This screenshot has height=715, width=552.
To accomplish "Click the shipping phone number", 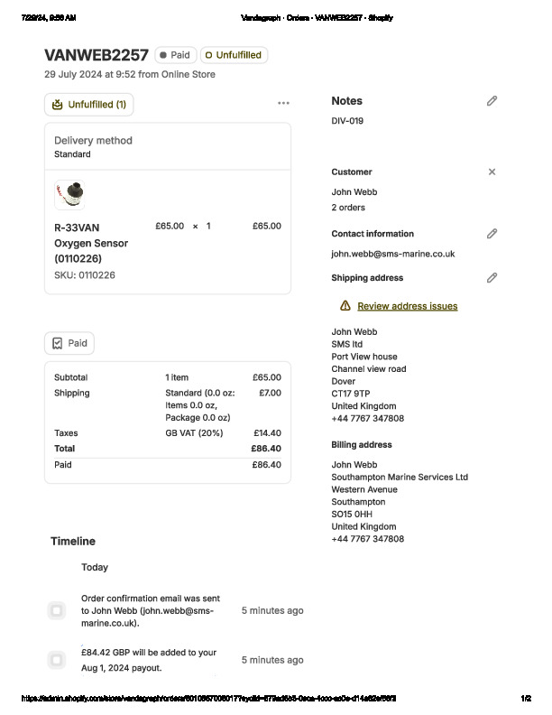I will point(368,419).
